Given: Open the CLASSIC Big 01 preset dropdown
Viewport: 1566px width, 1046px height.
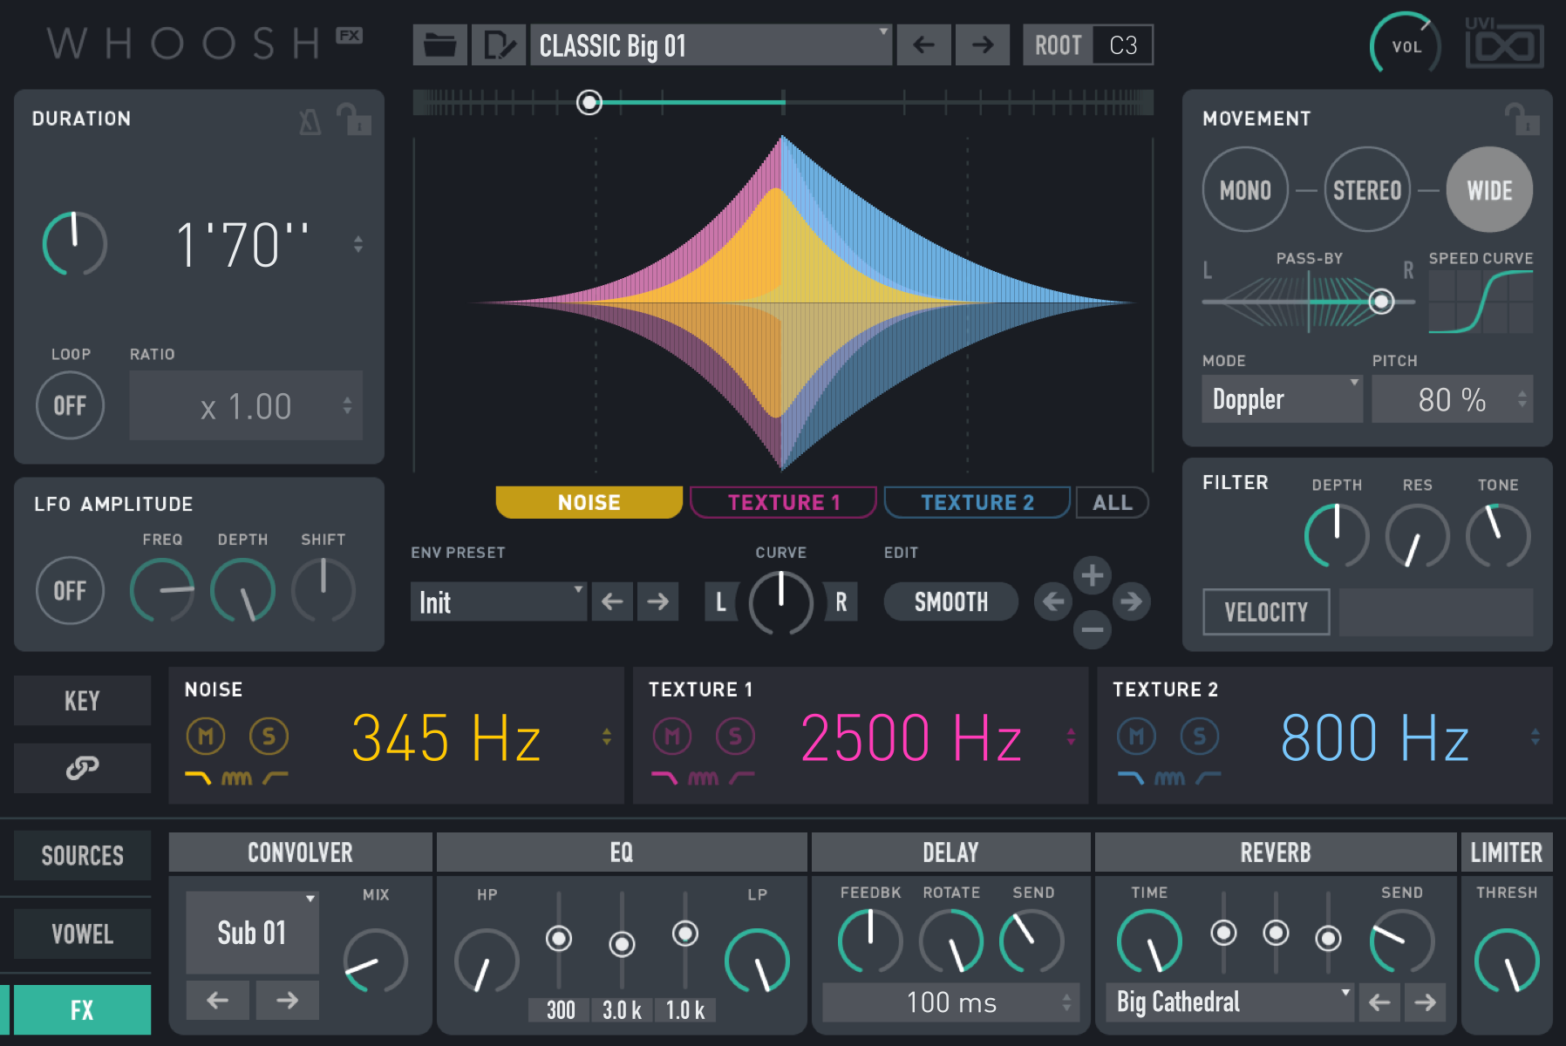Looking at the screenshot, I should [x=711, y=44].
